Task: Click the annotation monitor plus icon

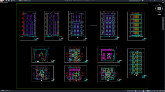Action: (x=158, y=91)
